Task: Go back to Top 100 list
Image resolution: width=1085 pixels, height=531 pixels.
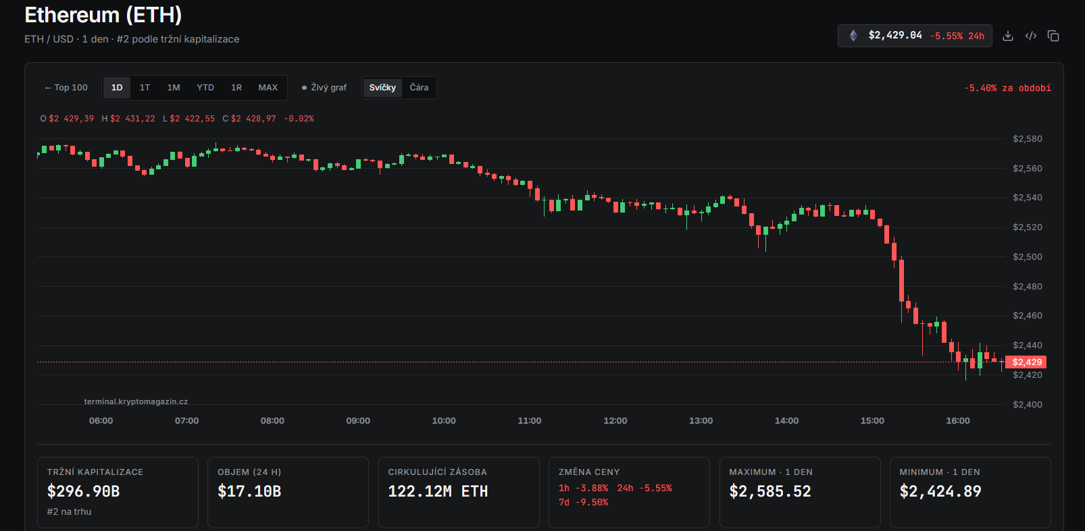Action: tap(66, 88)
